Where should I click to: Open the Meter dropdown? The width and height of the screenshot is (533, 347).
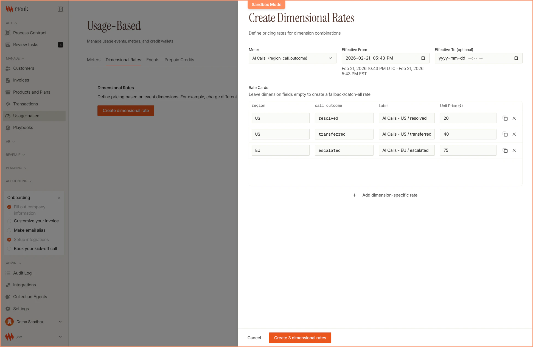click(292, 58)
